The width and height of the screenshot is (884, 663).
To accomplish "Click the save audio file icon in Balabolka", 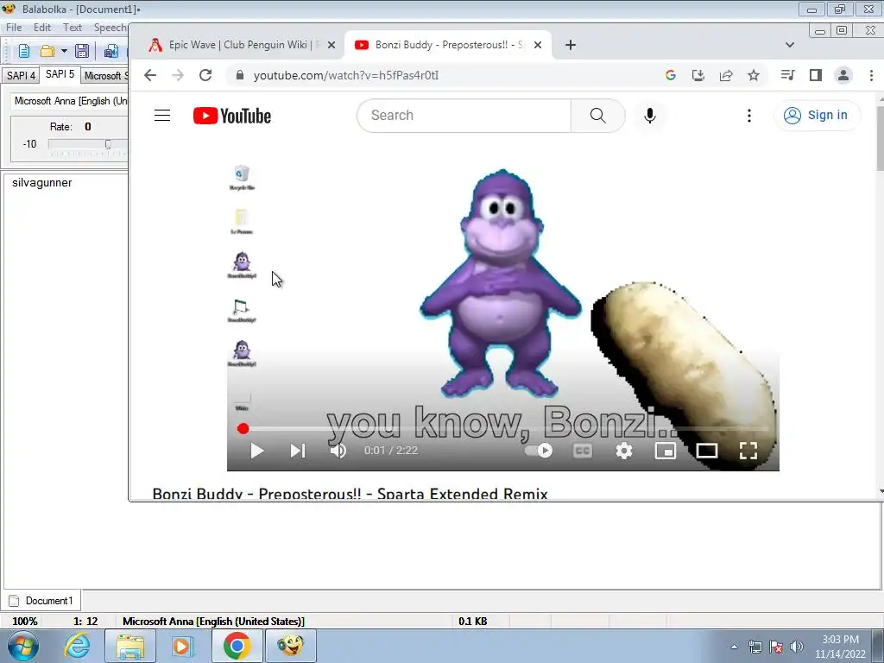I will tap(111, 52).
